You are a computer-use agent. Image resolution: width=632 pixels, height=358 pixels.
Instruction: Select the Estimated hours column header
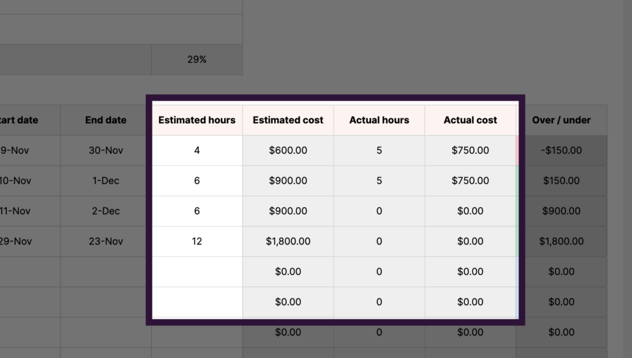click(x=197, y=120)
